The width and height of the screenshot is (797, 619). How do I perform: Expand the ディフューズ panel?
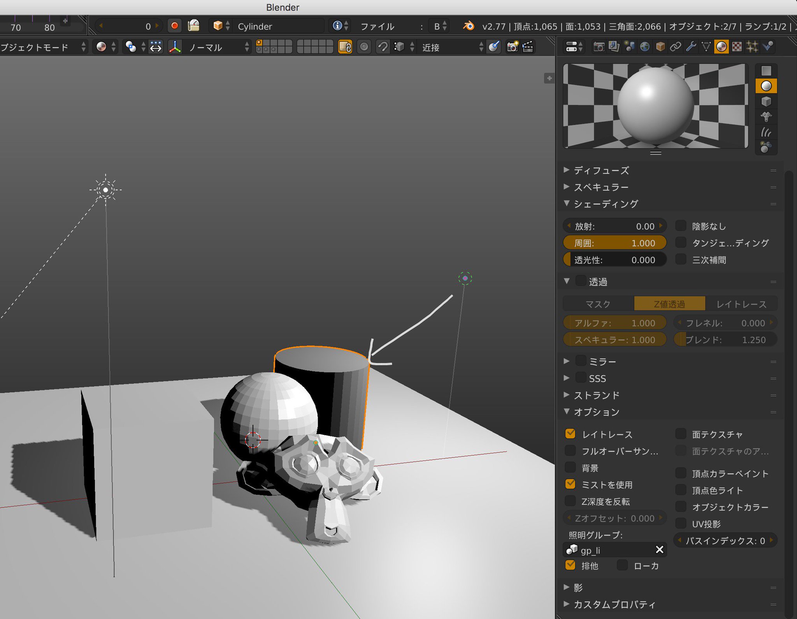tap(601, 170)
